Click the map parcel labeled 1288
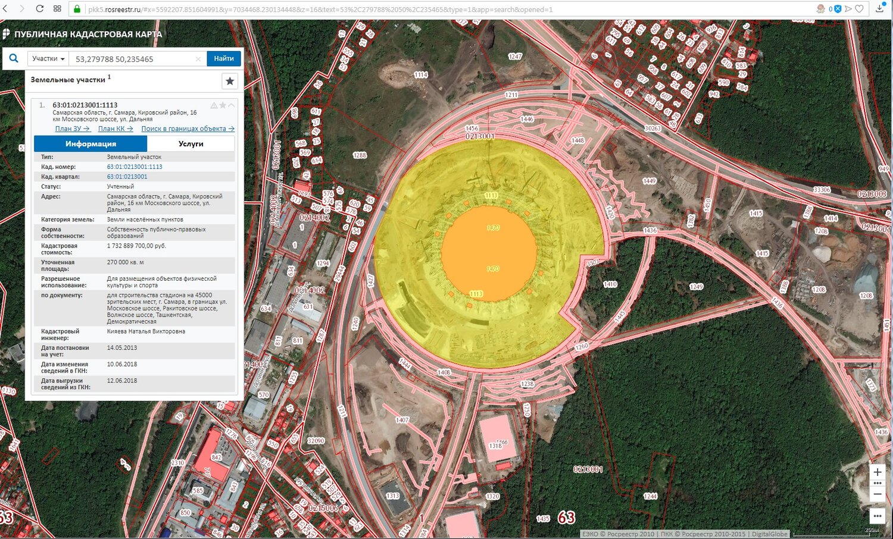Image resolution: width=893 pixels, height=539 pixels. 360,155
